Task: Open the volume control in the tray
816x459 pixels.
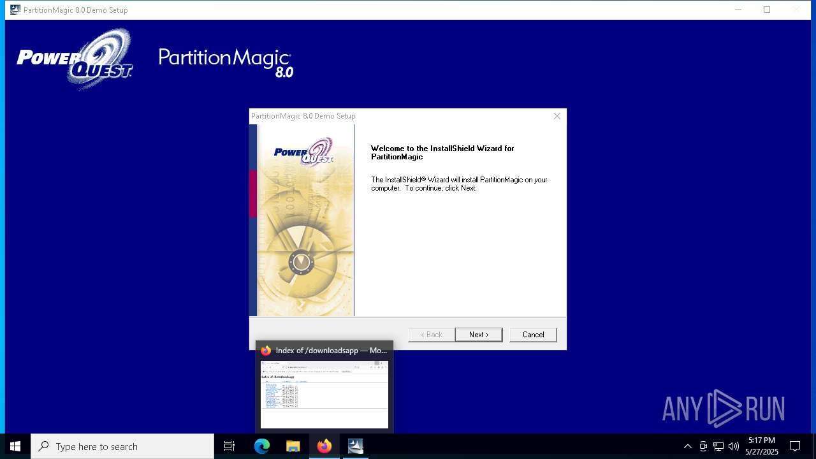Action: coord(734,446)
